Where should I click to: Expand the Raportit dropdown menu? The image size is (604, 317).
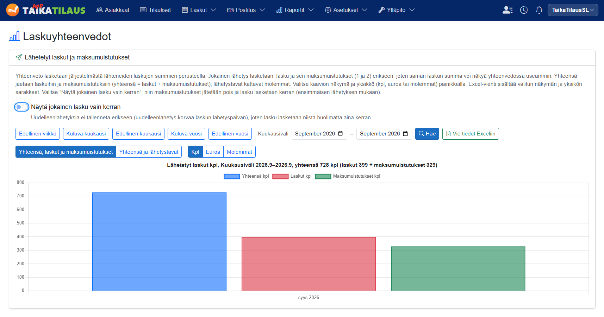[295, 10]
